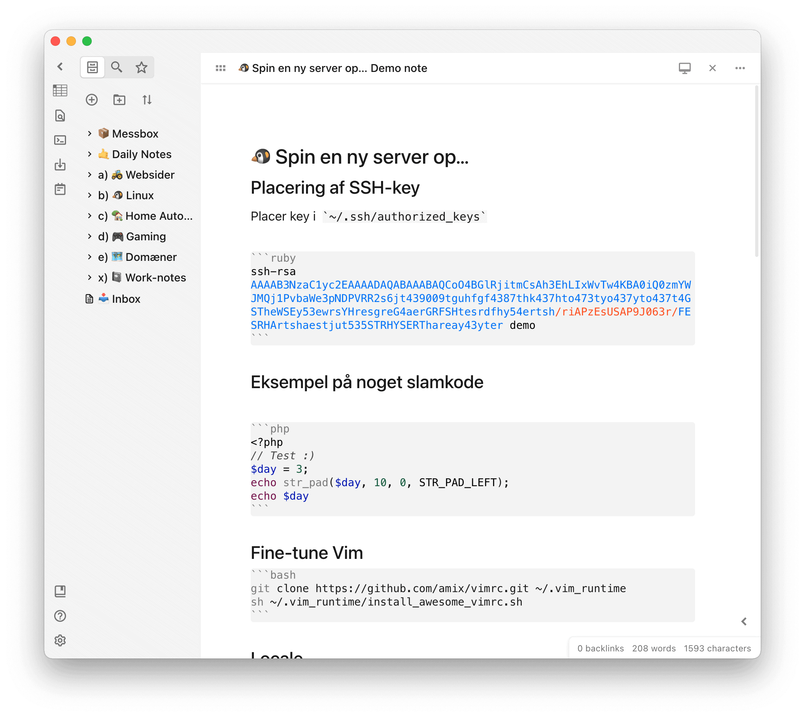Click the import download icon in left rail

pyautogui.click(x=60, y=164)
